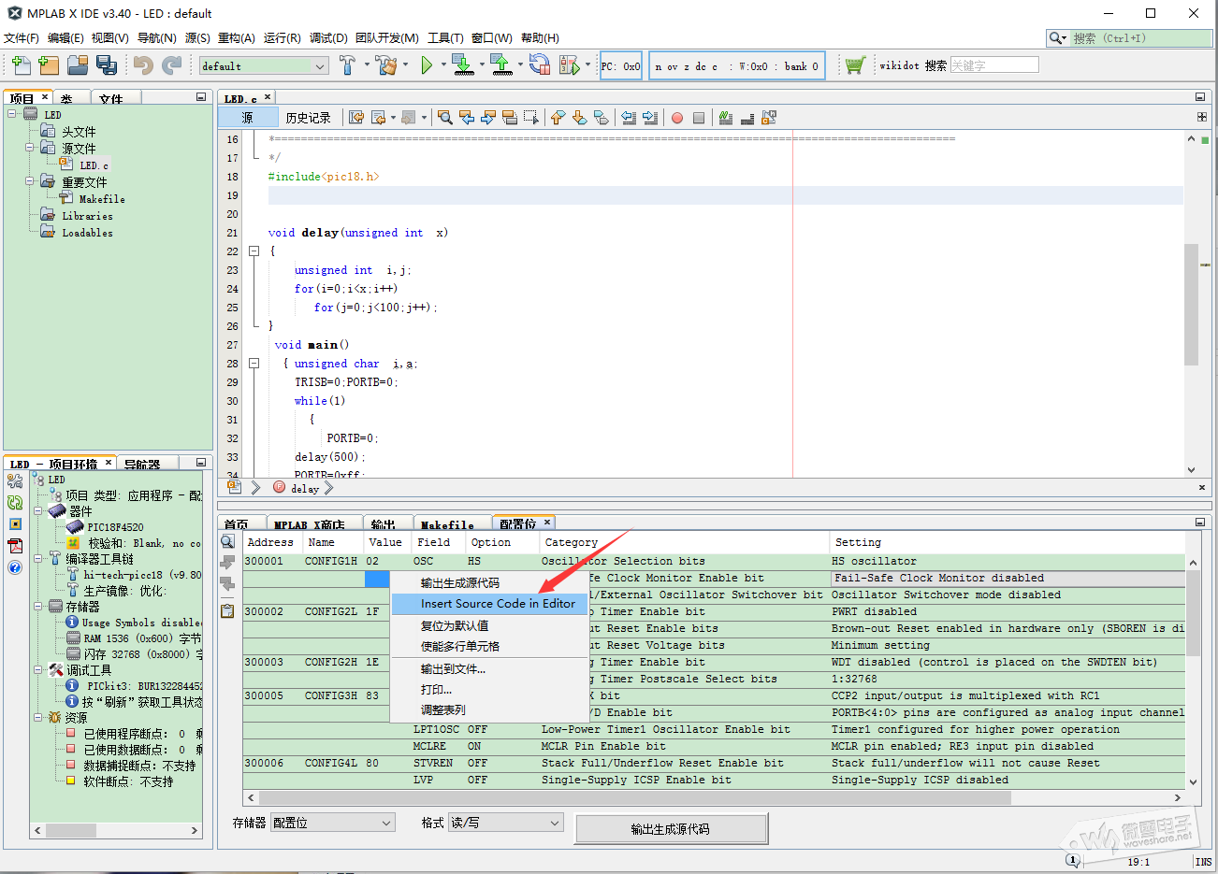Select LED.c in the project tree
The width and height of the screenshot is (1218, 874).
(x=94, y=165)
